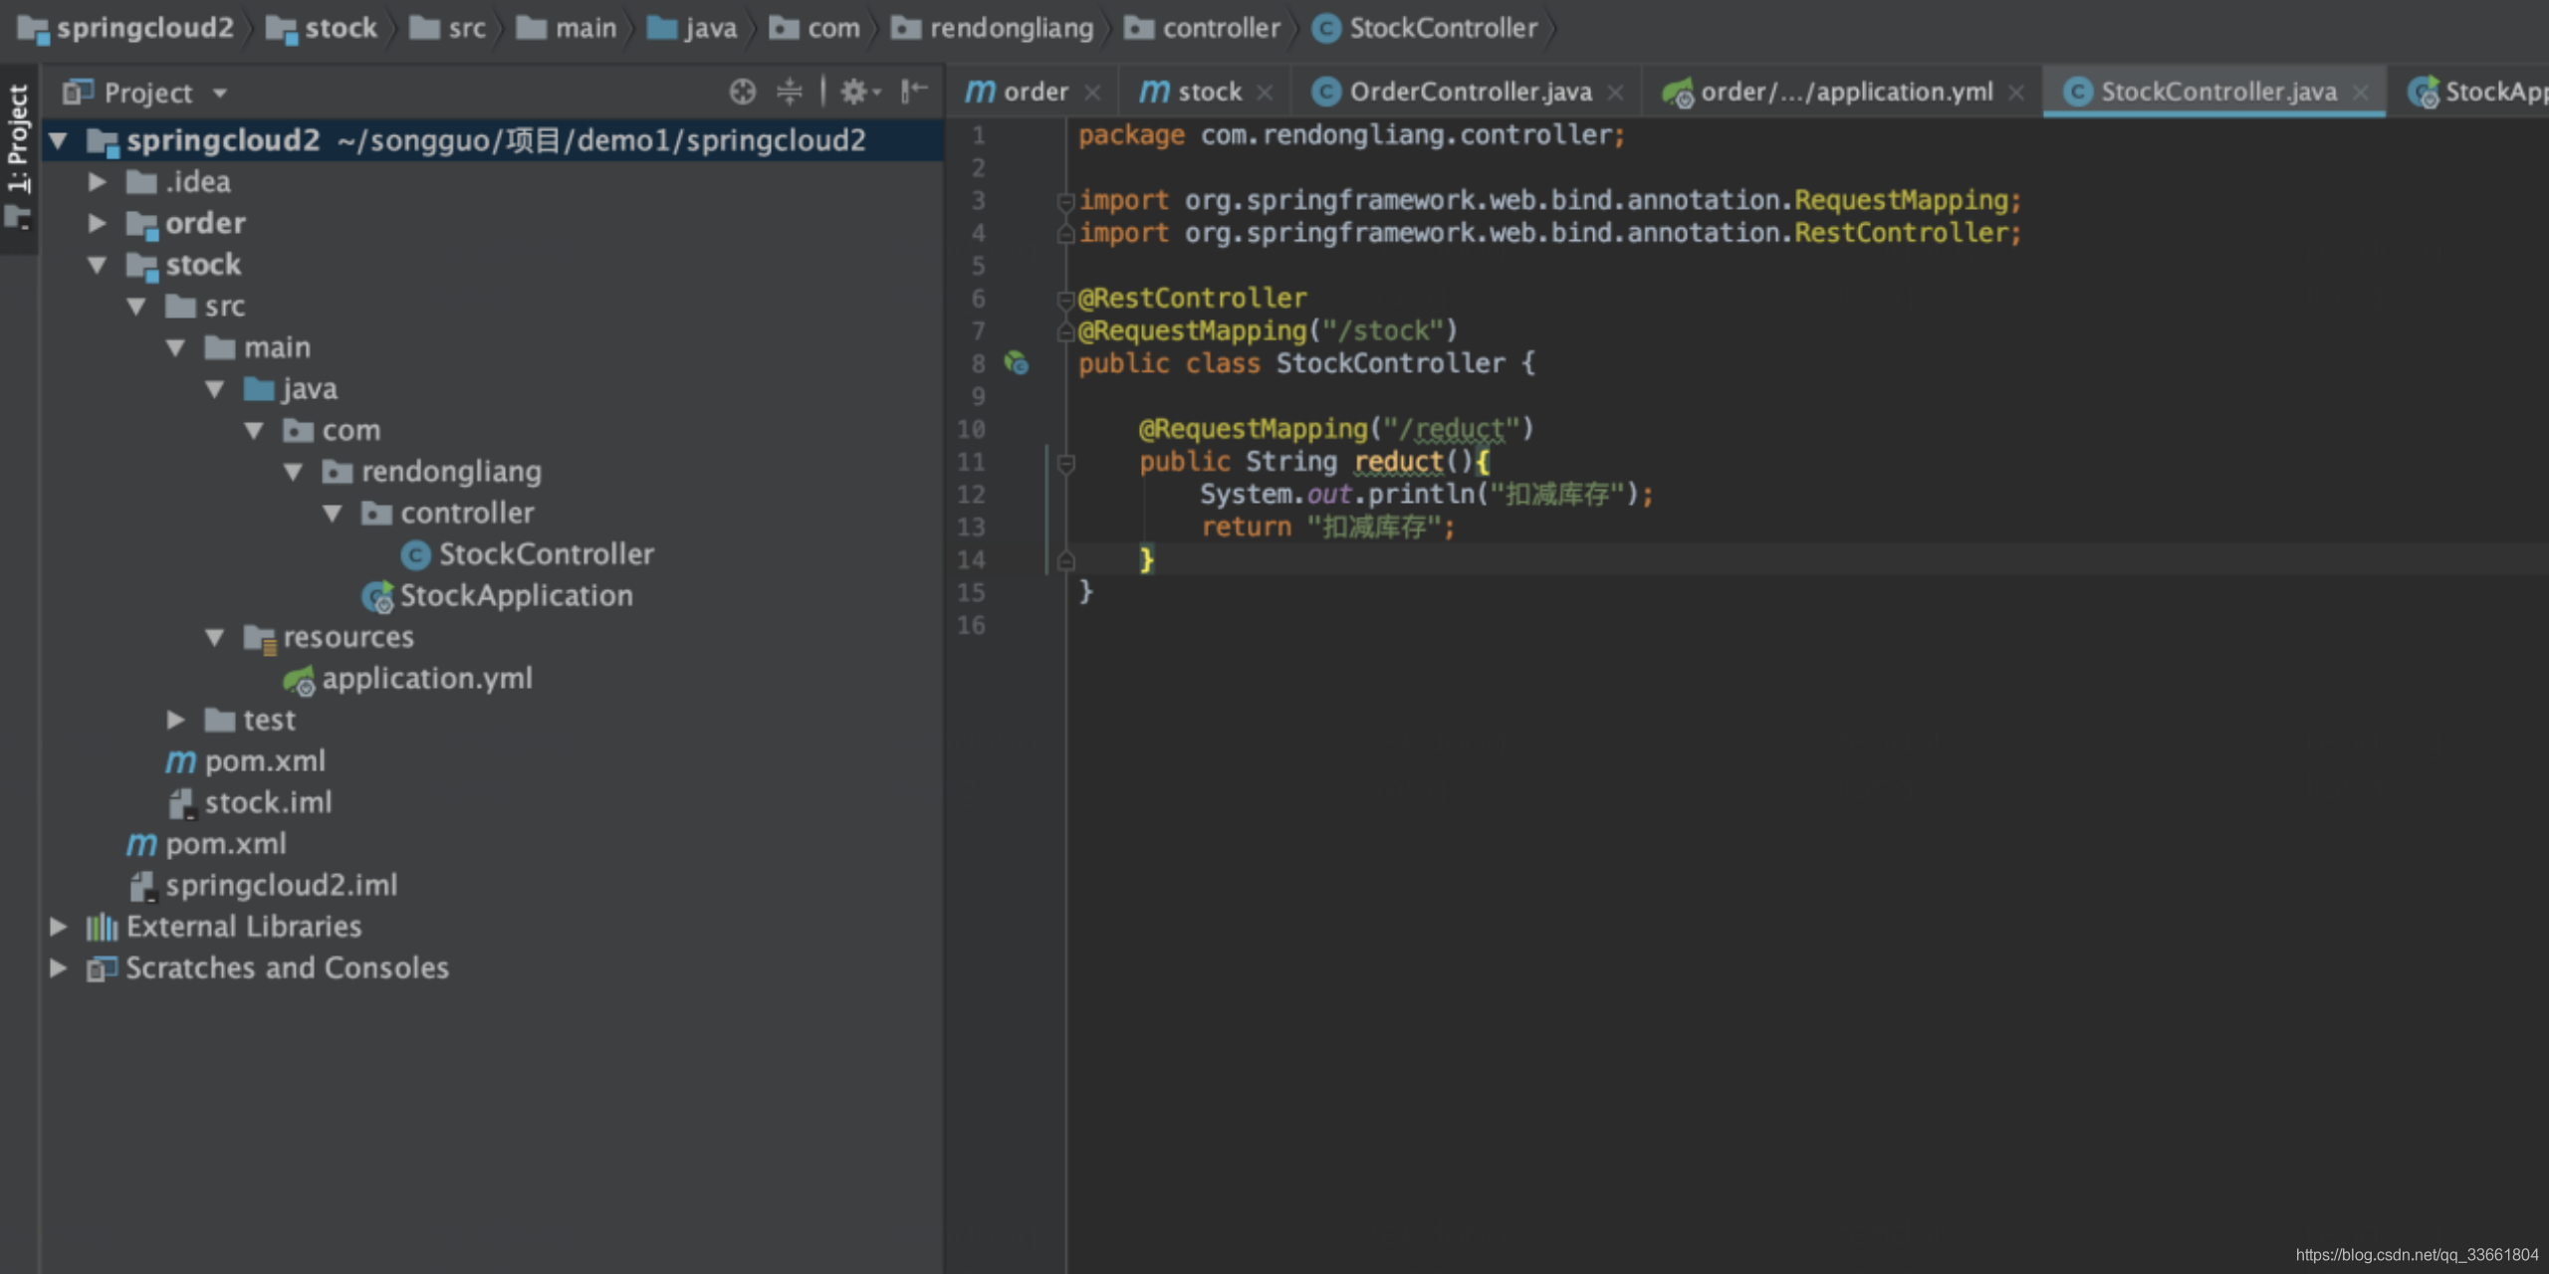Click the Project view icon in panel header
The height and width of the screenshot is (1274, 2549).
(x=77, y=92)
